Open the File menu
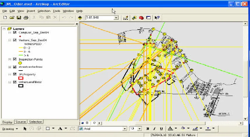 [5, 11]
